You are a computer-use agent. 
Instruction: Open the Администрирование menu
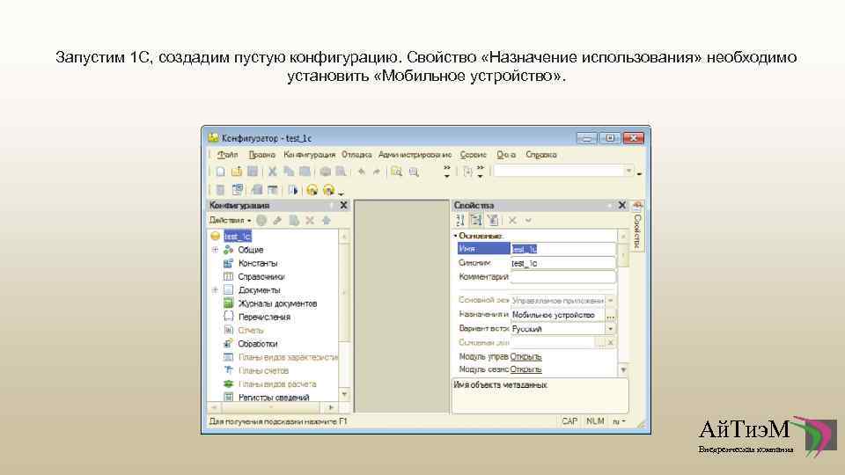point(415,155)
